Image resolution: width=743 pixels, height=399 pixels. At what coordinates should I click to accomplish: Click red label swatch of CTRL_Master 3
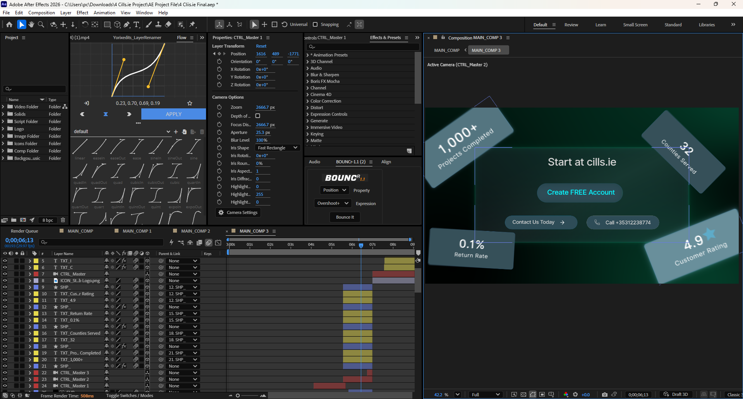click(36, 373)
